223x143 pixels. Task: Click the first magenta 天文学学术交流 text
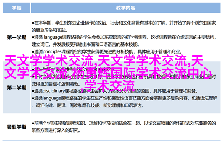tap(49, 61)
